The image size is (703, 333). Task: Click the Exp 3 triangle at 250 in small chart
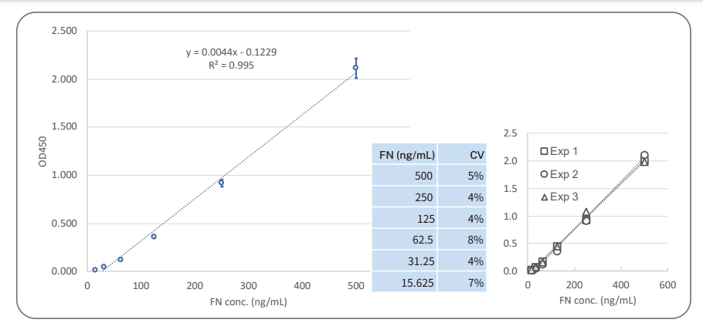(x=586, y=212)
